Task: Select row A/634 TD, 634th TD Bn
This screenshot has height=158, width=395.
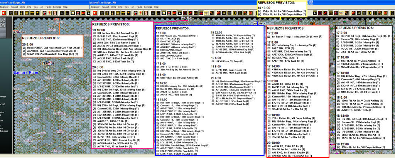Action: 286,146
